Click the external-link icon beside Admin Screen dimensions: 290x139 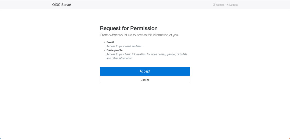pyautogui.click(x=214, y=5)
